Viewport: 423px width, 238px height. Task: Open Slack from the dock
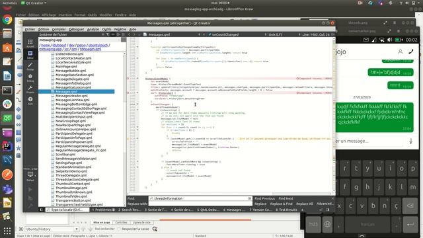click(x=7, y=104)
